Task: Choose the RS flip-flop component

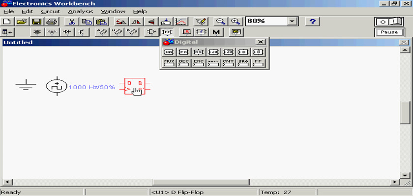Action: click(199, 52)
